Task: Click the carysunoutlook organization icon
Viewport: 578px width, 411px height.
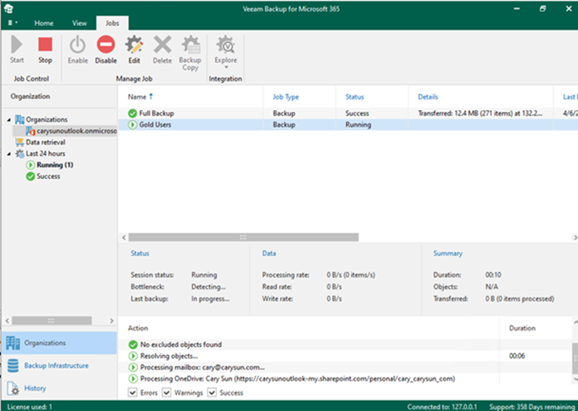Action: tap(31, 131)
